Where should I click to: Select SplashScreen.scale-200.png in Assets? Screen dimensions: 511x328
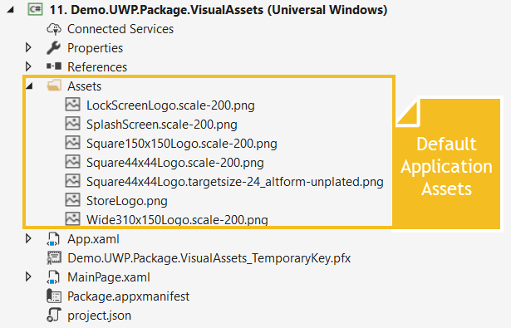pyautogui.click(x=162, y=125)
